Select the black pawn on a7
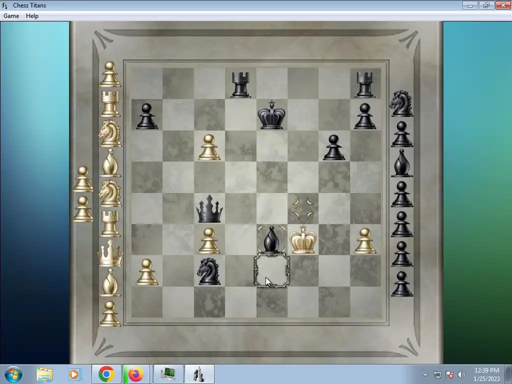 (147, 116)
